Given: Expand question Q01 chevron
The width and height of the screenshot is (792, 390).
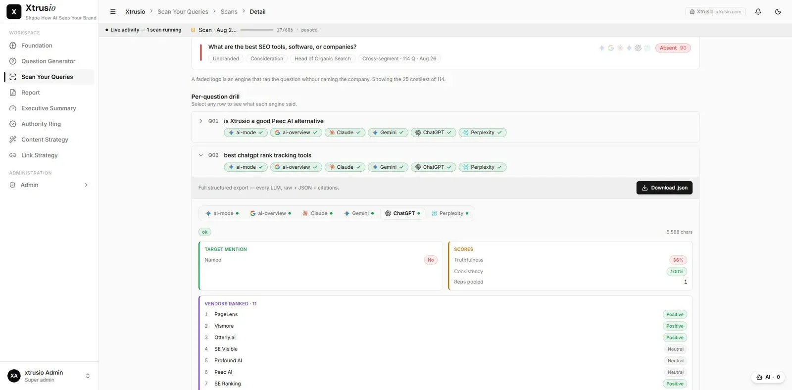Looking at the screenshot, I should pos(200,121).
